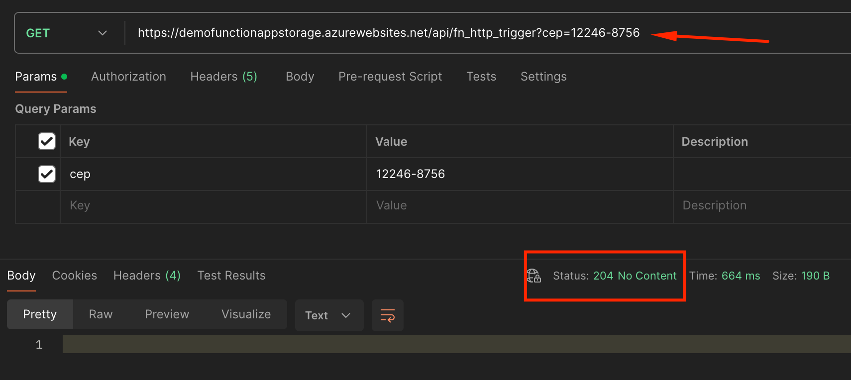Image resolution: width=851 pixels, height=380 pixels.
Task: Open the request Headers (5) tab
Action: (x=223, y=77)
